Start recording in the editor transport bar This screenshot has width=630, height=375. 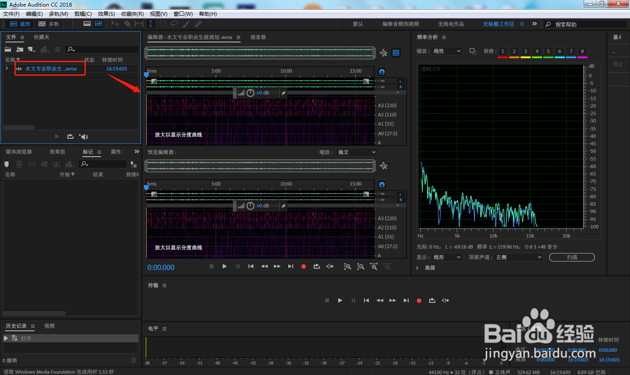coord(304,266)
